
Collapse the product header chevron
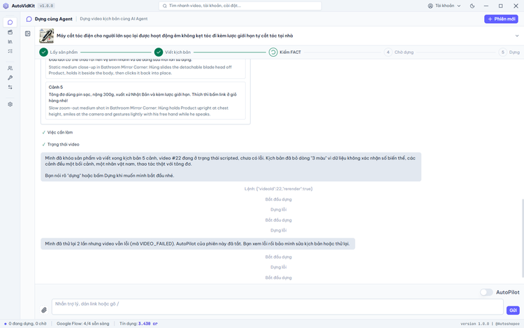(x=516, y=36)
